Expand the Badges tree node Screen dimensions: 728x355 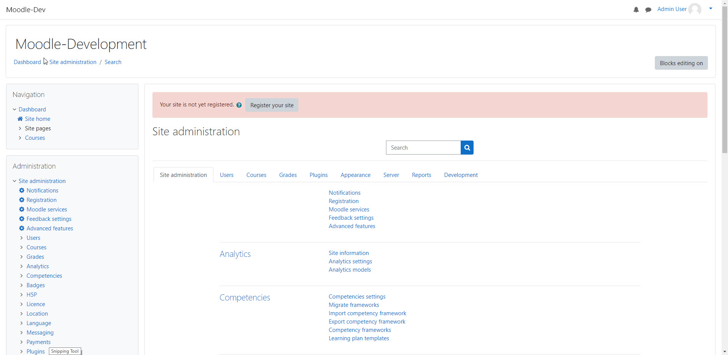(x=22, y=285)
